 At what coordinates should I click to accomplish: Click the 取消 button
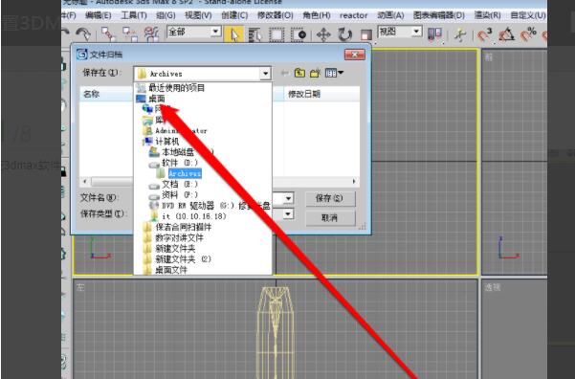[330, 218]
